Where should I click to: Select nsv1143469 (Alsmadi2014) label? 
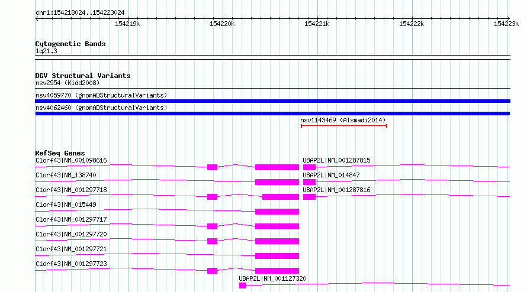[x=343, y=120]
